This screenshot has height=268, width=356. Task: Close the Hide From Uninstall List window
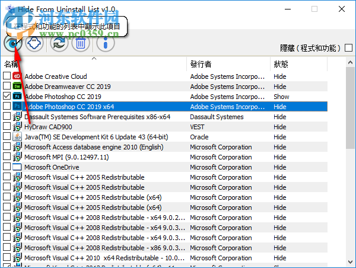coord(342,9)
